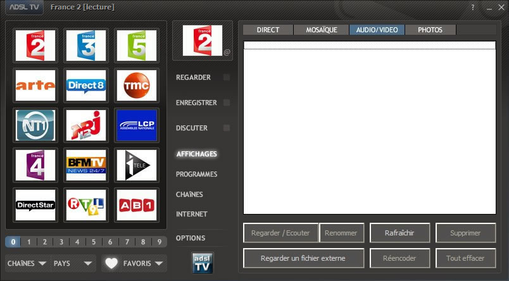
Task: Select channel page 4
Action: (x=77, y=242)
